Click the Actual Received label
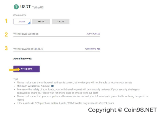Viewport: 160px width, 114px height. point(23,59)
